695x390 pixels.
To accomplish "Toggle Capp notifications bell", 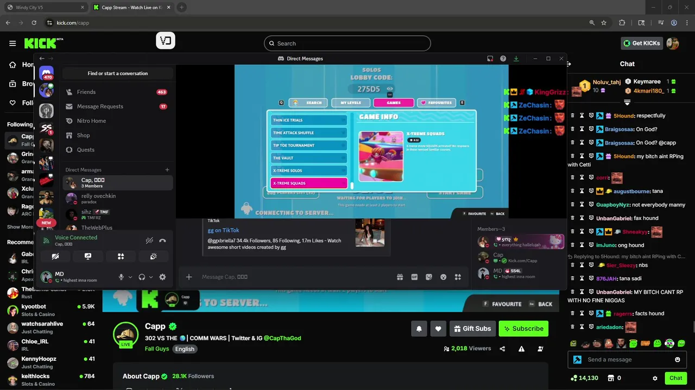I will [x=419, y=328].
